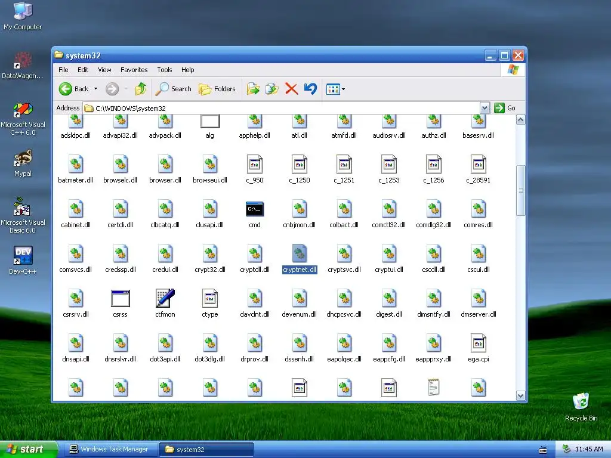Click the scroll down arrow in file list
The image size is (611, 458).
click(520, 396)
